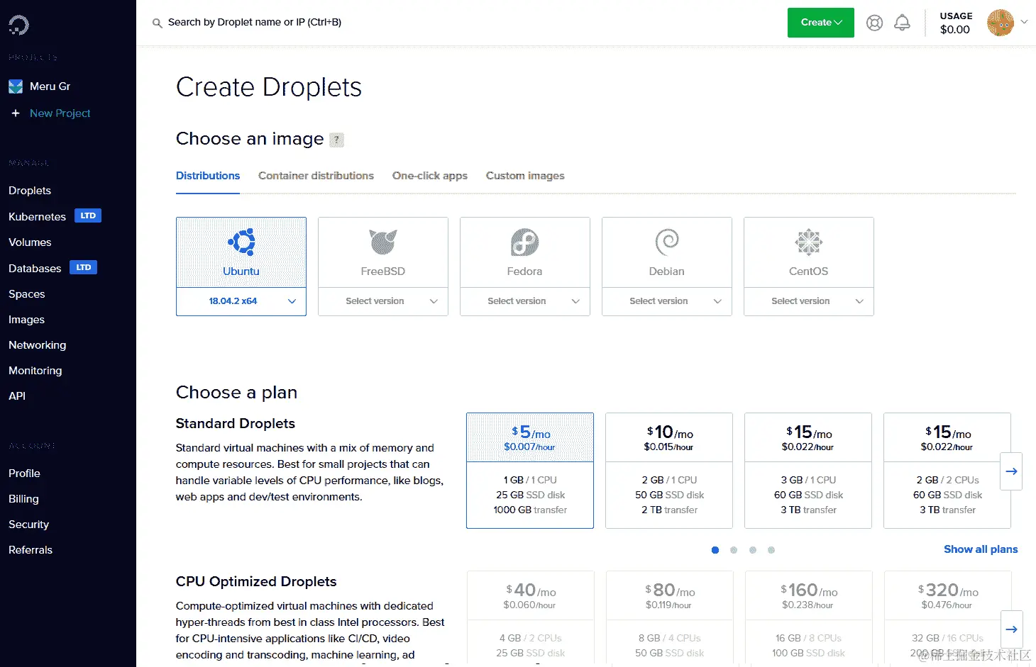1036x667 pixels.
Task: Open Networking in the sidebar
Action: point(37,345)
